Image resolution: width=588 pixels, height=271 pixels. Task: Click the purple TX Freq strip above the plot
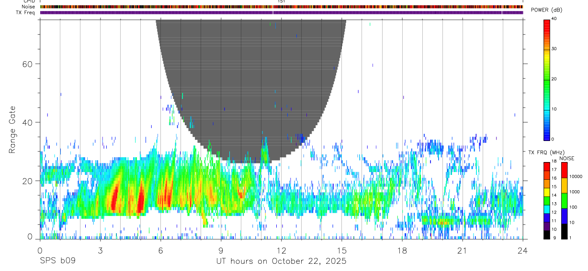pyautogui.click(x=282, y=13)
